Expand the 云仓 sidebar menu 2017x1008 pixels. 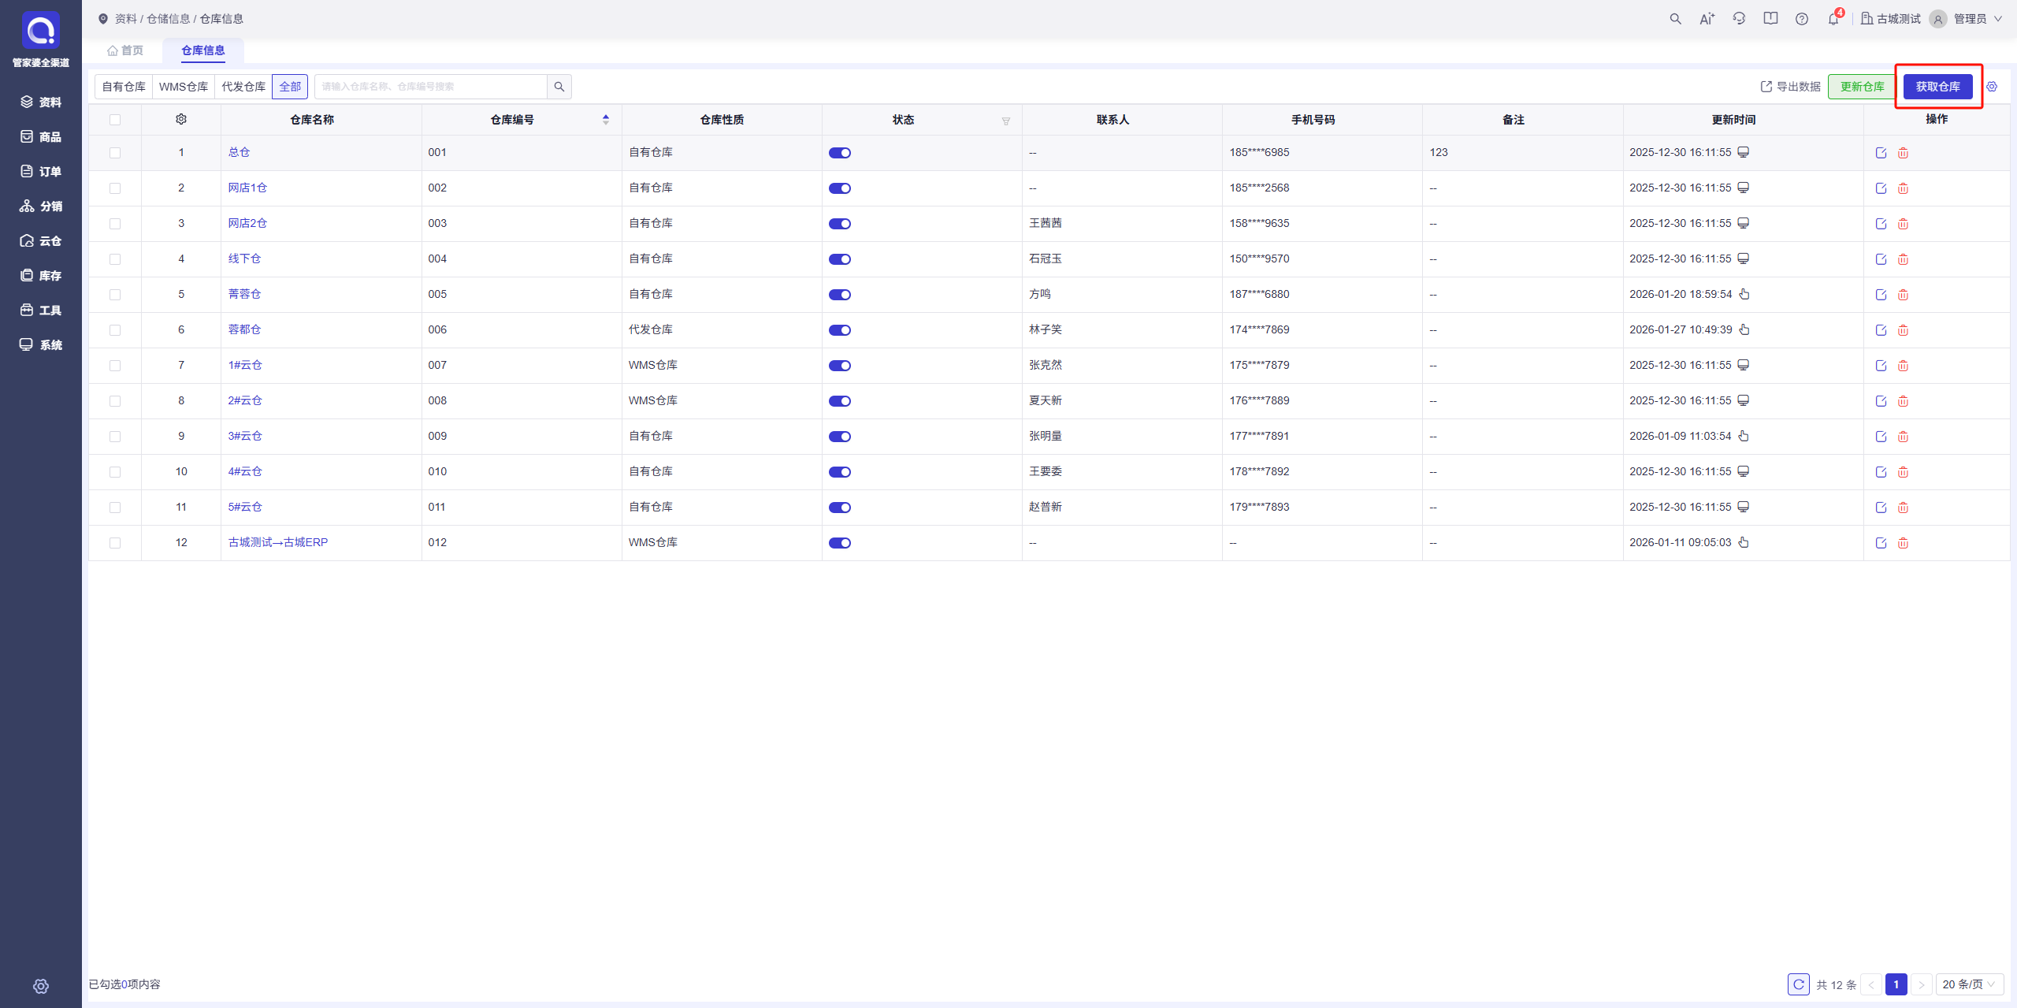click(41, 240)
